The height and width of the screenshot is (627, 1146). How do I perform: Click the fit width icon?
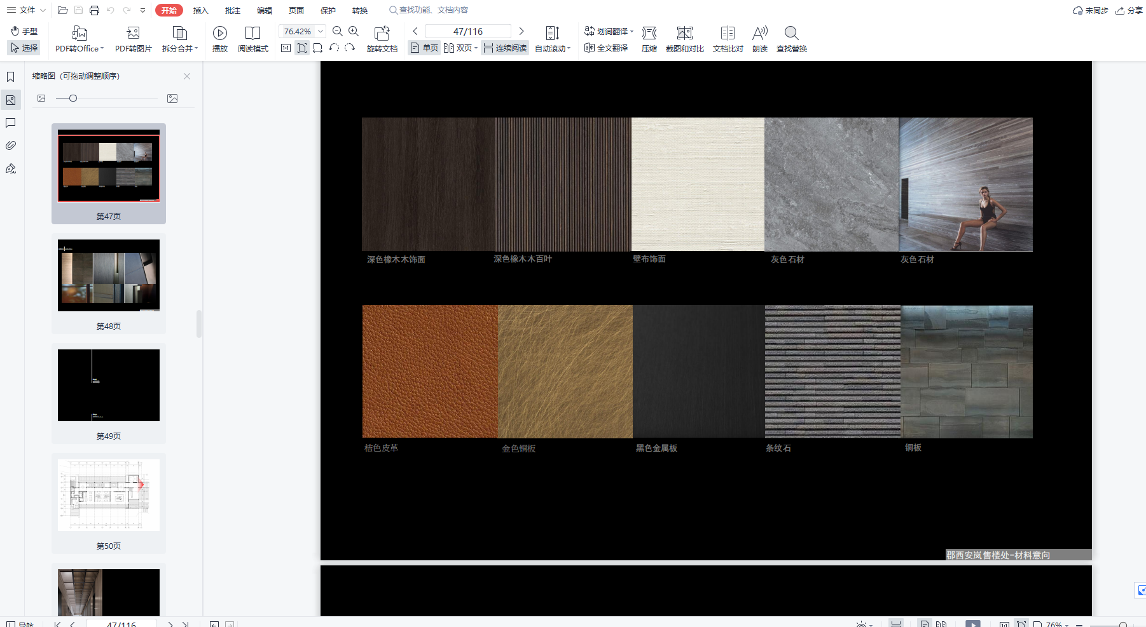[317, 48]
